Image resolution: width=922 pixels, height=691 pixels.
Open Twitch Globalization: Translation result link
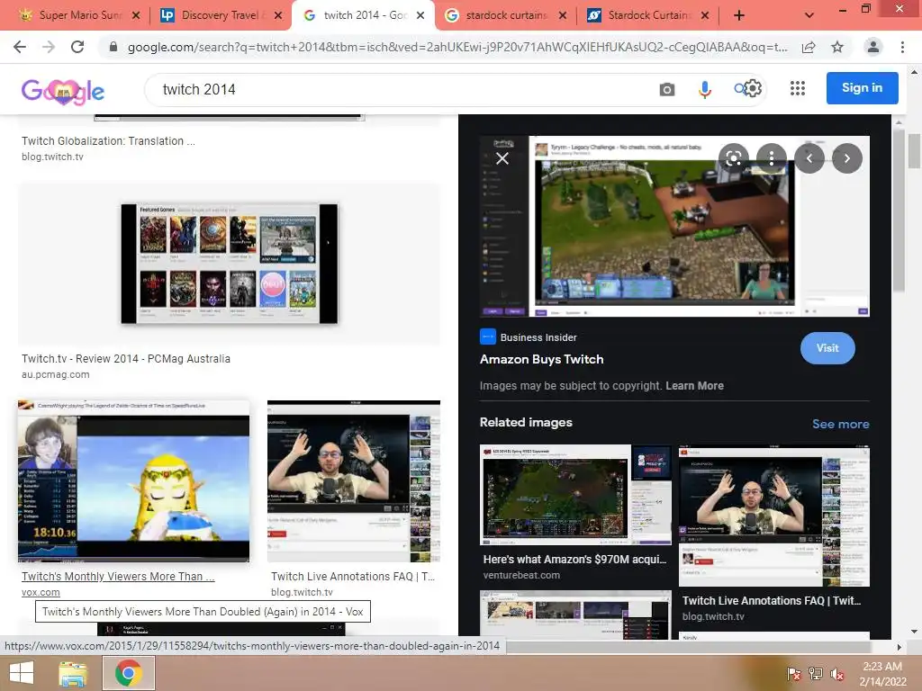click(108, 141)
